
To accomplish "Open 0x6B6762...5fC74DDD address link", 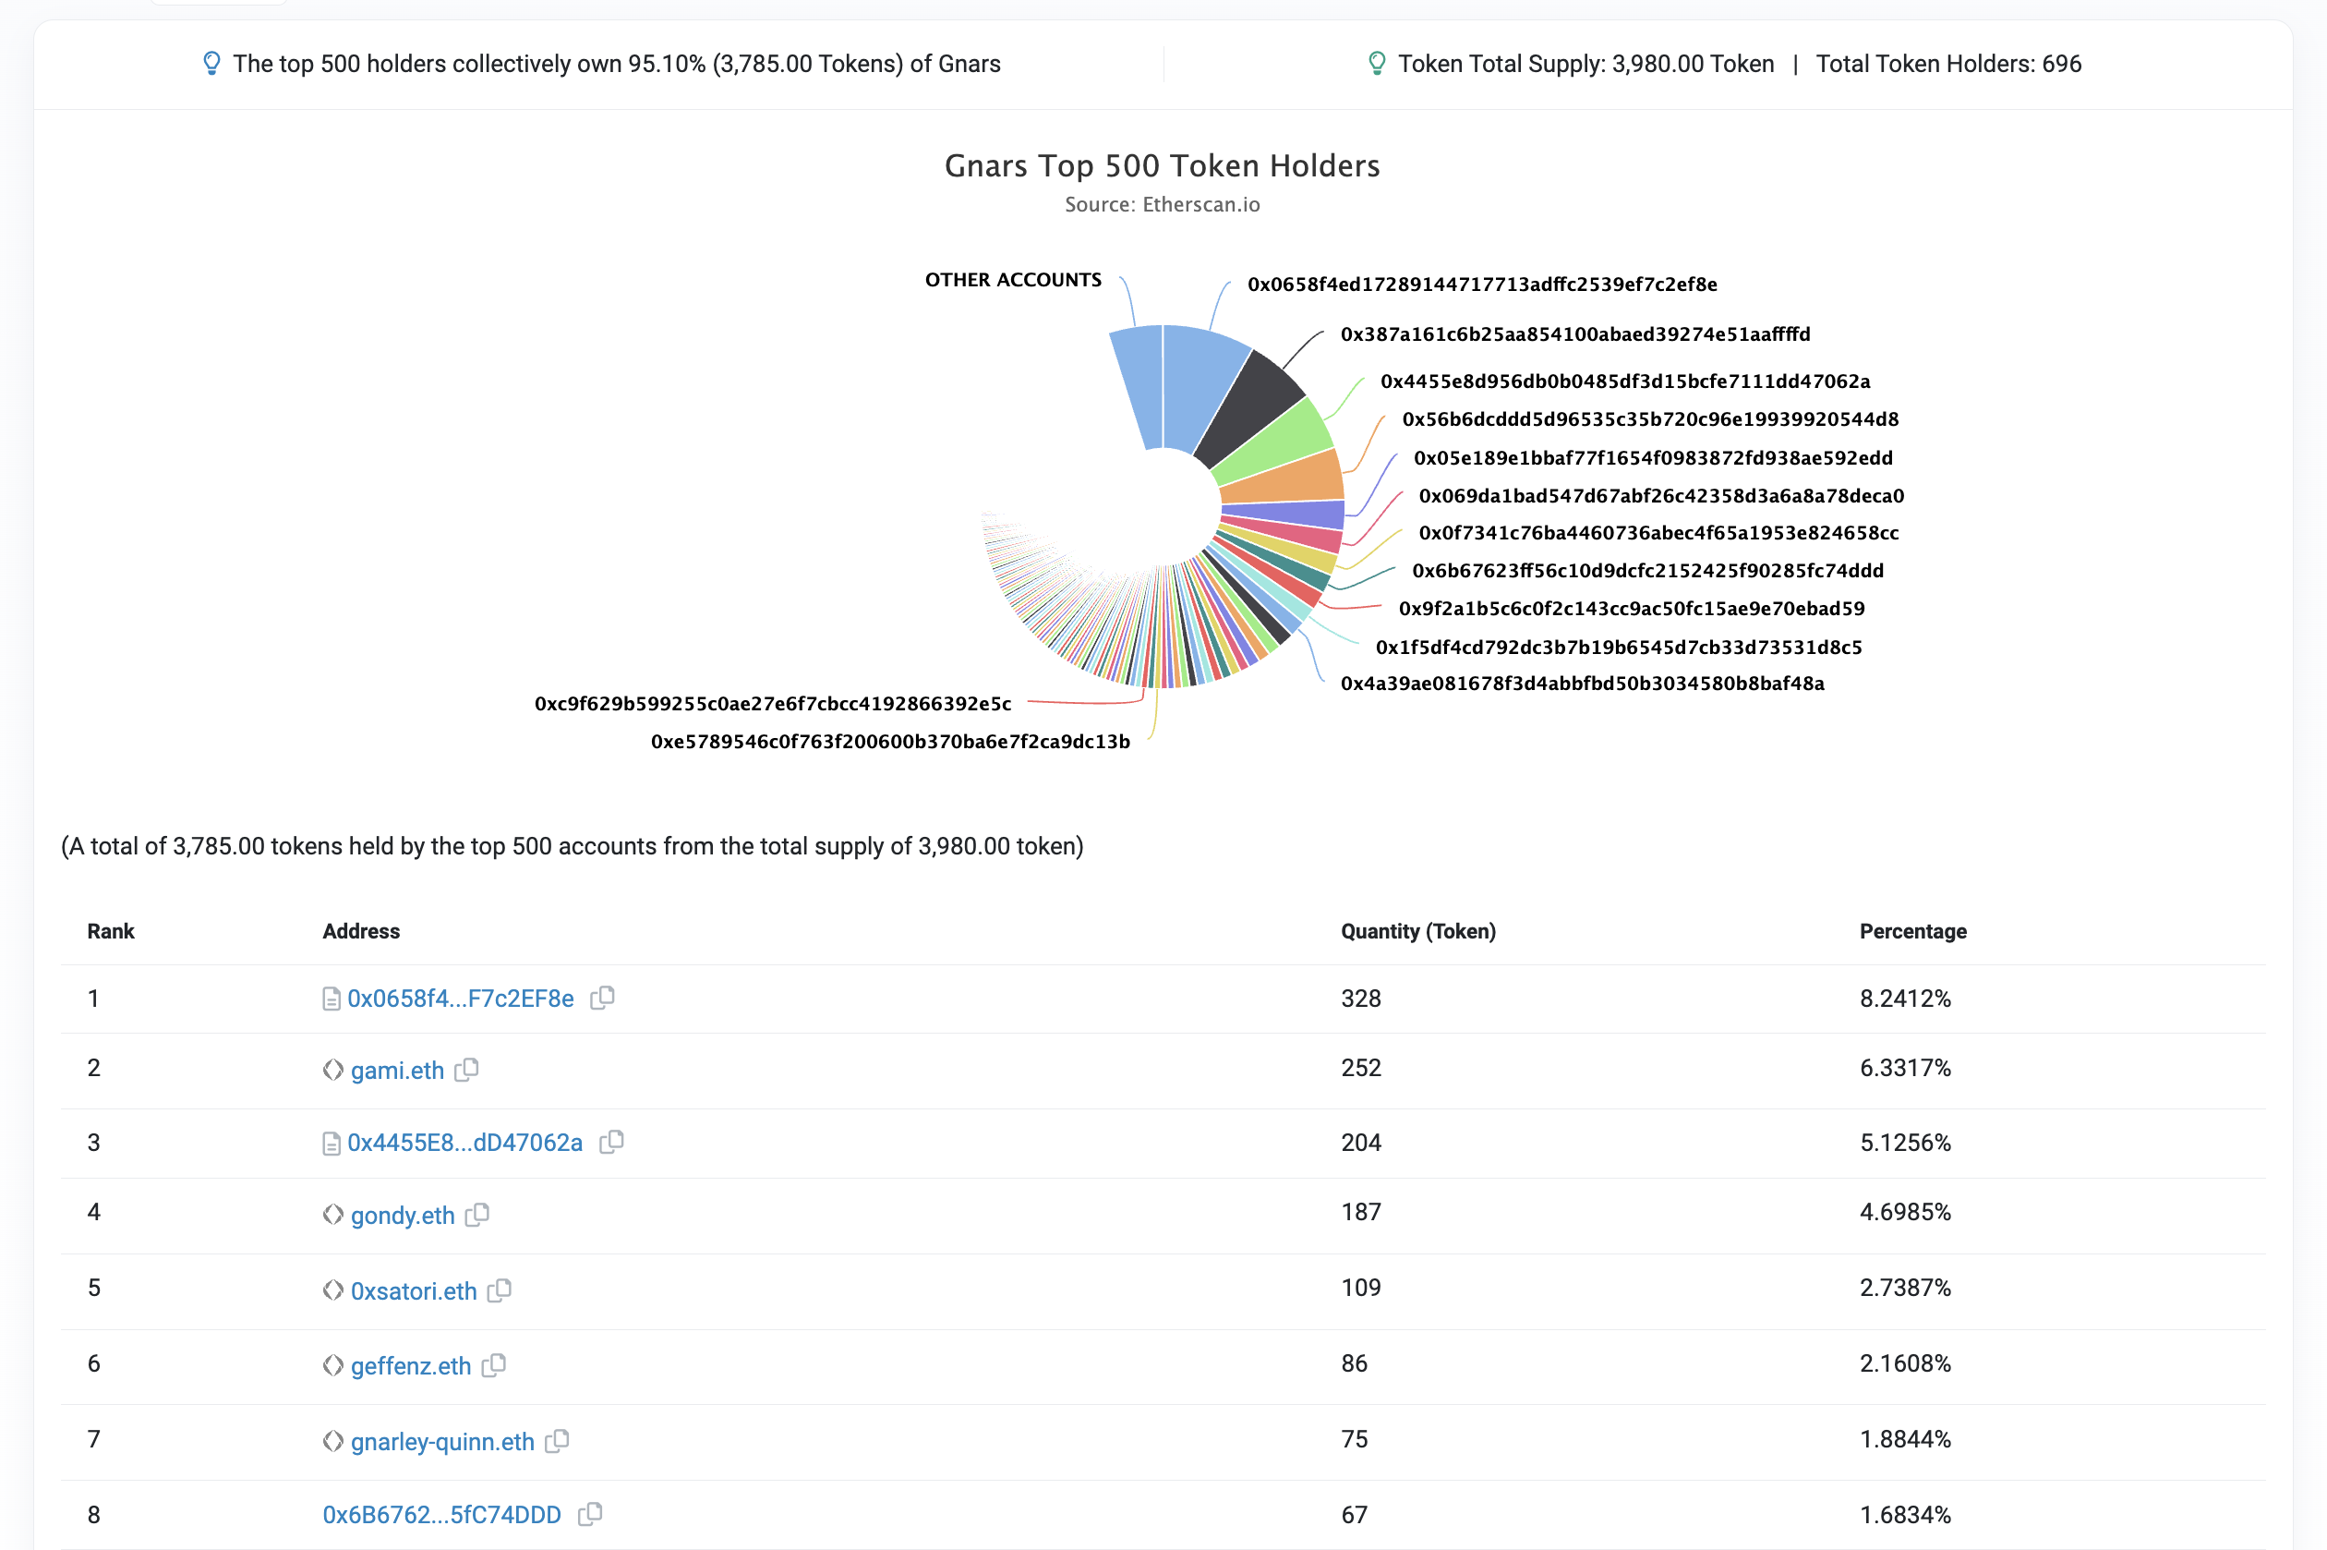I will click(x=441, y=1514).
